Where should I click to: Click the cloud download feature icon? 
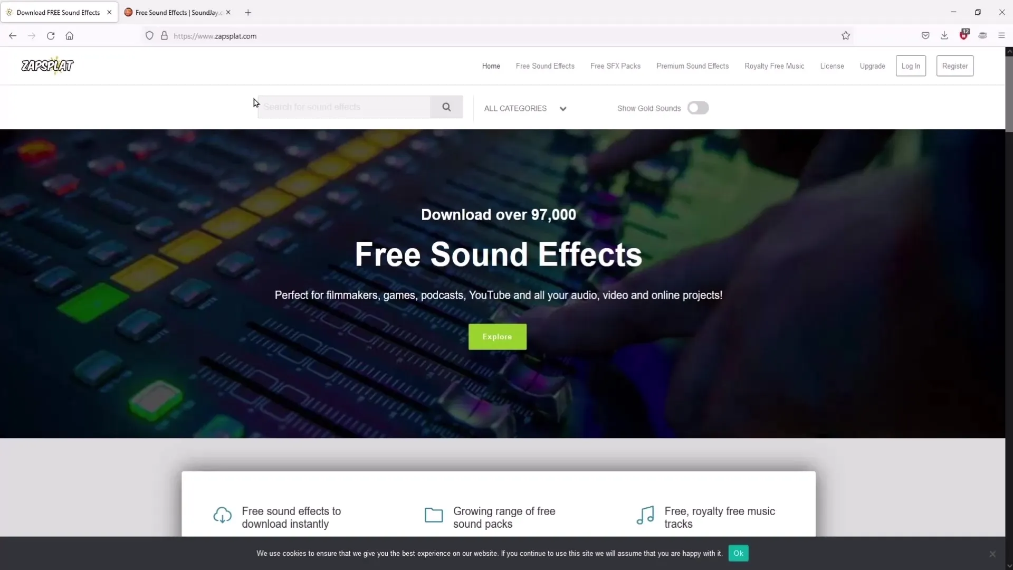[222, 516]
